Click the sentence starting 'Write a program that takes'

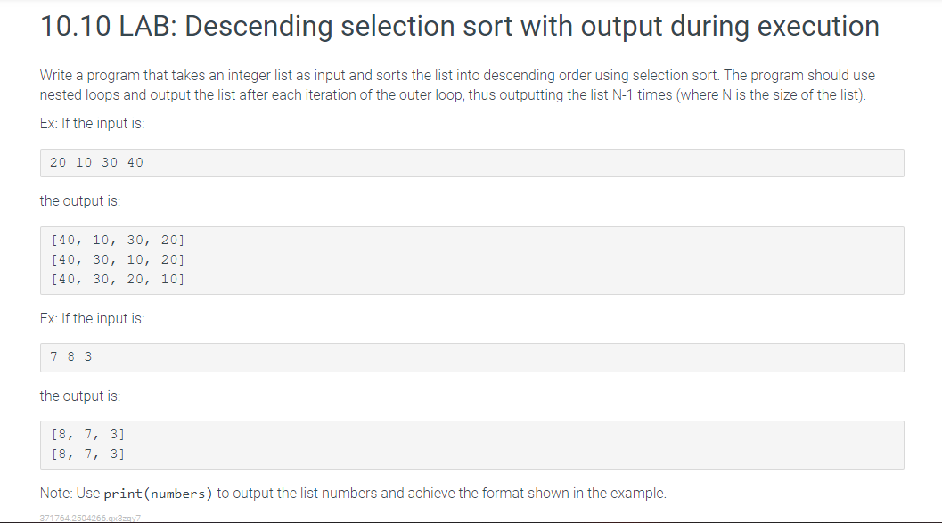tap(379, 75)
